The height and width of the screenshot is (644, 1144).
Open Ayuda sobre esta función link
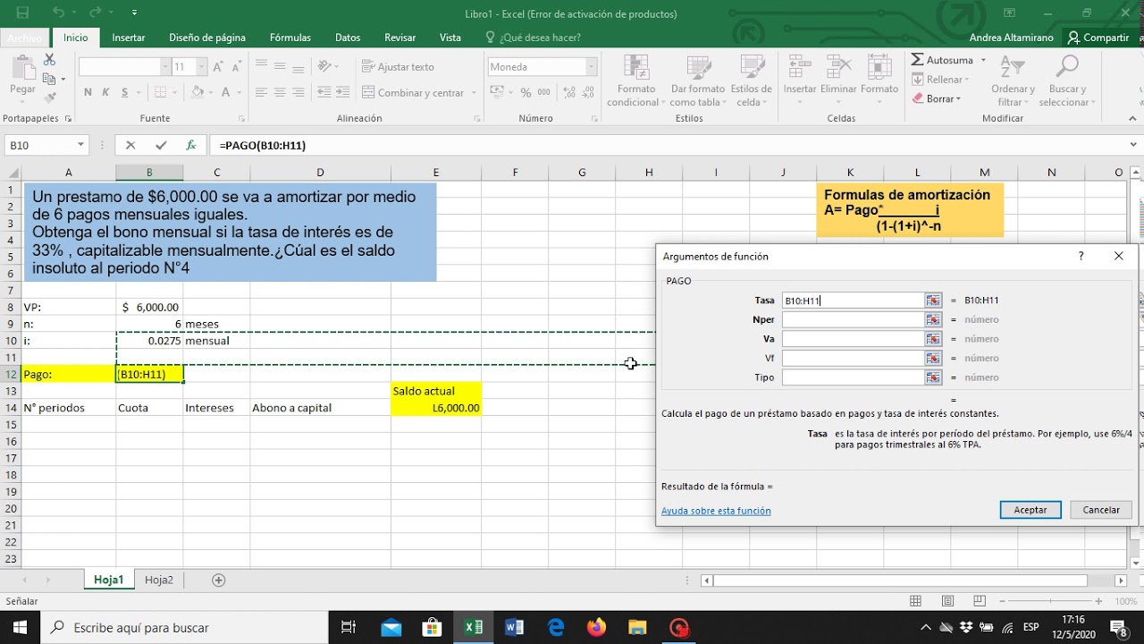716,511
